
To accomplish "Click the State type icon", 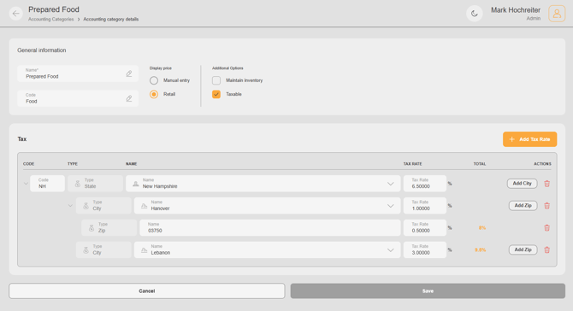I will pos(78,184).
